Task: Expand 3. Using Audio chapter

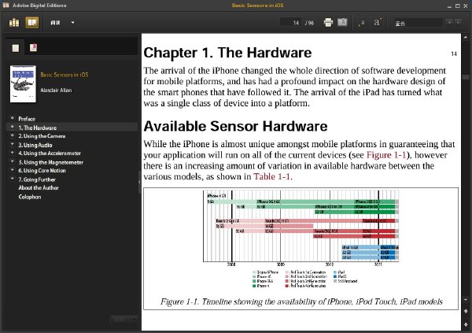Action: pos(13,144)
